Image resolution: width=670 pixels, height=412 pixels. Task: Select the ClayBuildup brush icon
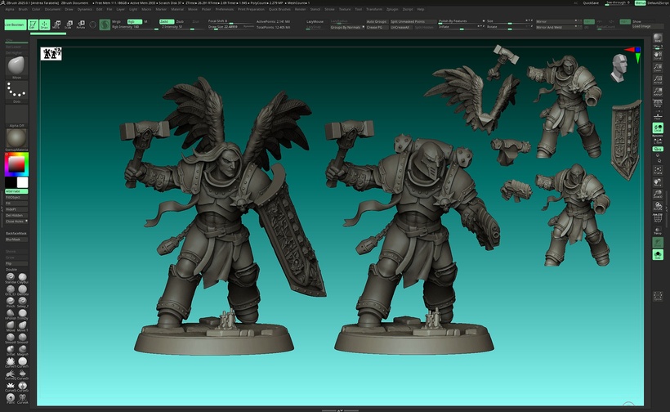[23, 278]
